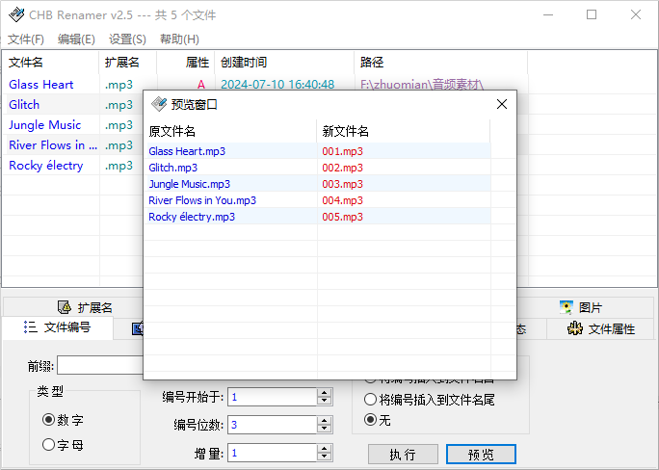This screenshot has height=470, width=659.
Task: Click the 文件属性 tab gear icon
Action: tap(575, 328)
